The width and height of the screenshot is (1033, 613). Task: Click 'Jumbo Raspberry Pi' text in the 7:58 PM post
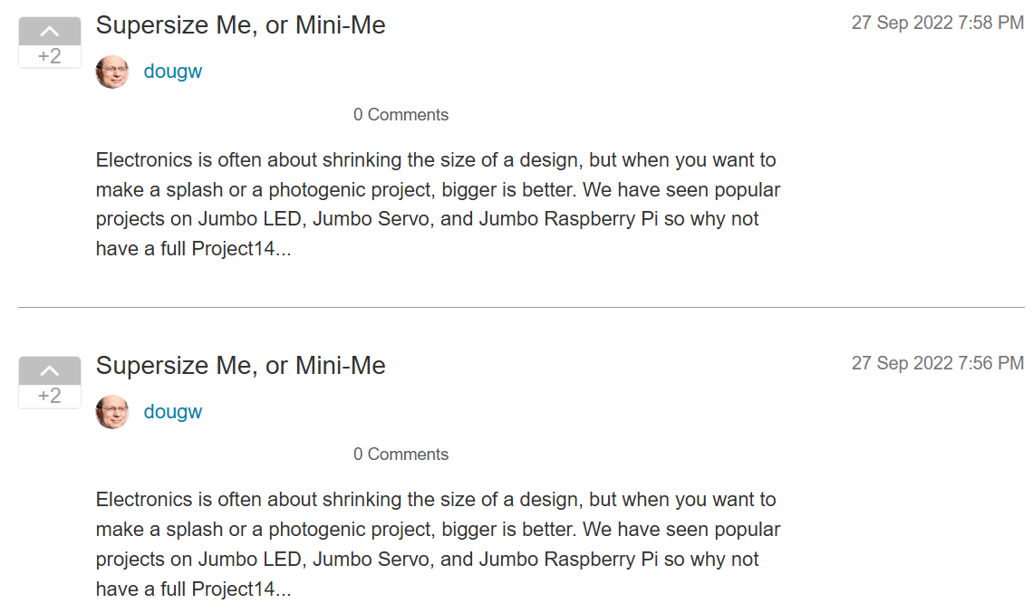(x=568, y=218)
